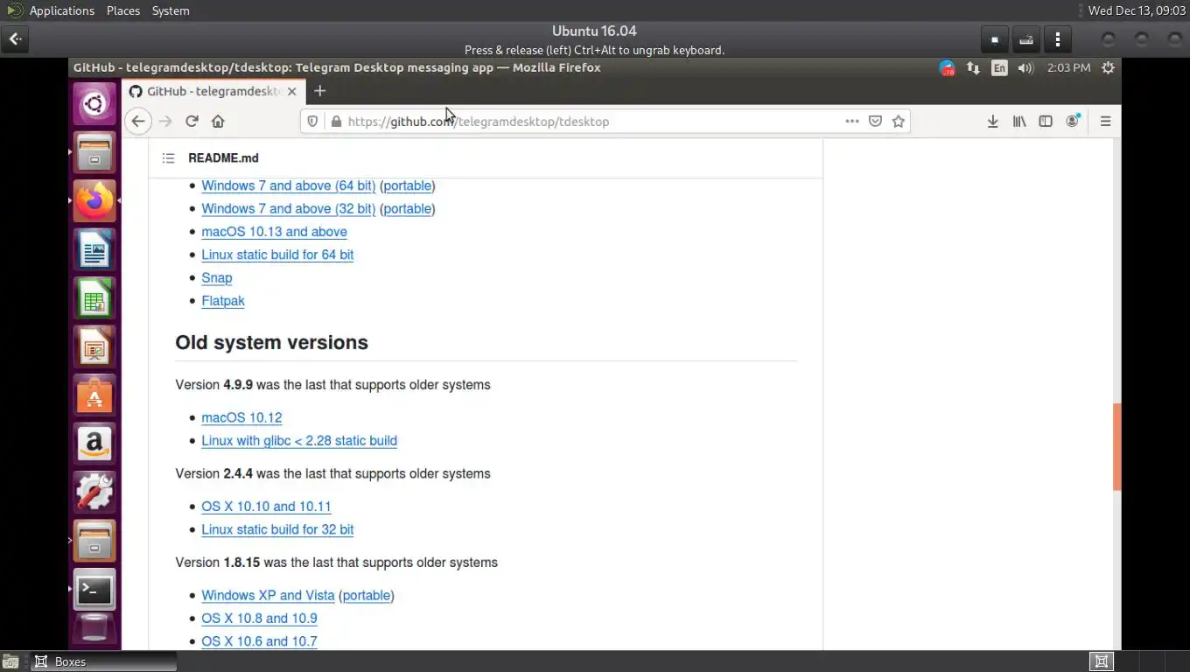The height and width of the screenshot is (672, 1190).
Task: Open System Settings wrench icon
Action: [94, 492]
